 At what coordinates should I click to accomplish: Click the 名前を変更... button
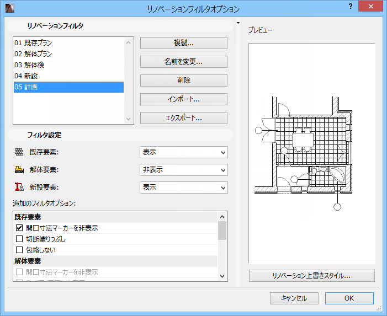click(184, 62)
